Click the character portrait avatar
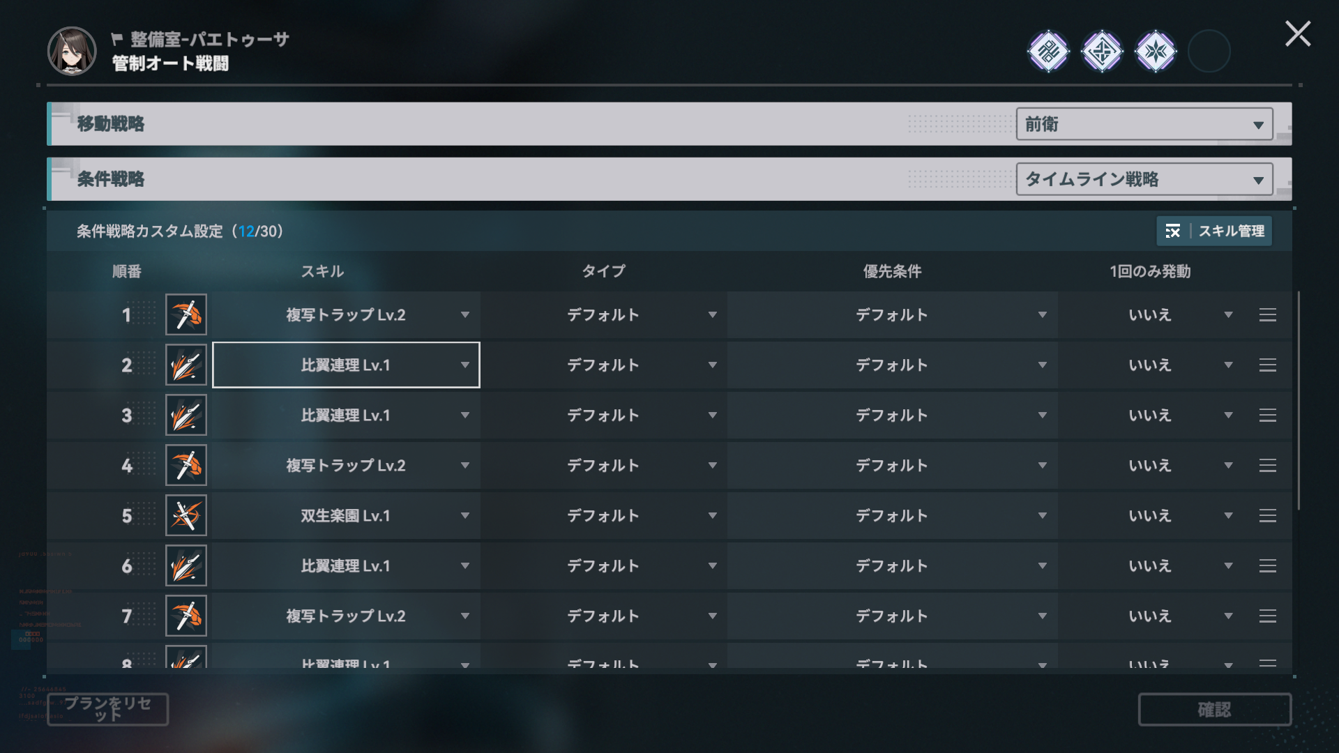This screenshot has width=1339, height=753. 72,51
